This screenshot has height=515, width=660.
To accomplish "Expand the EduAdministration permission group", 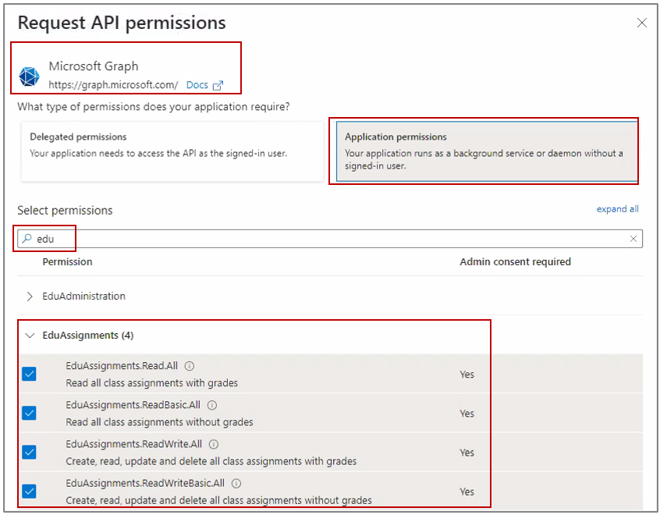I will pyautogui.click(x=30, y=297).
